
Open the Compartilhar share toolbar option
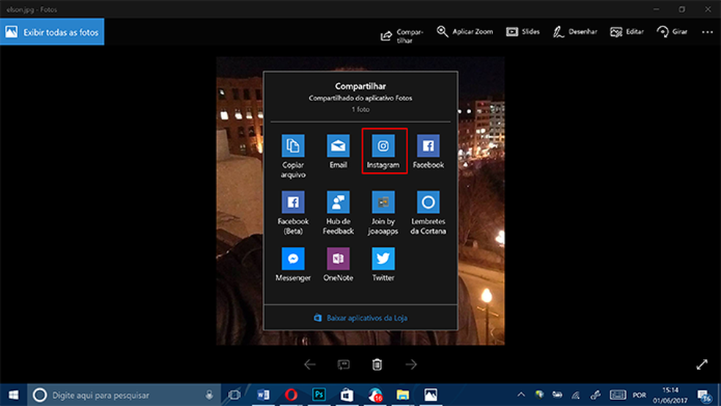point(402,36)
